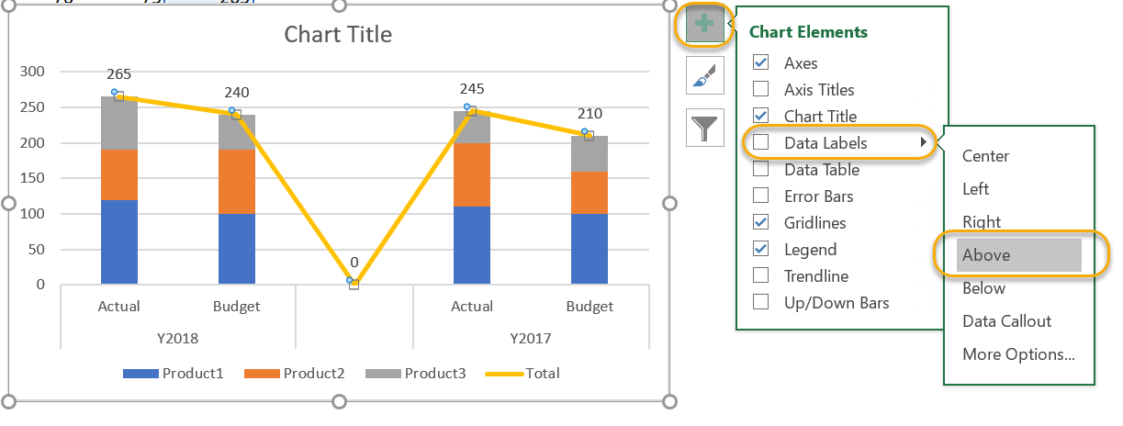Select the Chart Title text
The height and width of the screenshot is (426, 1123).
click(x=338, y=35)
